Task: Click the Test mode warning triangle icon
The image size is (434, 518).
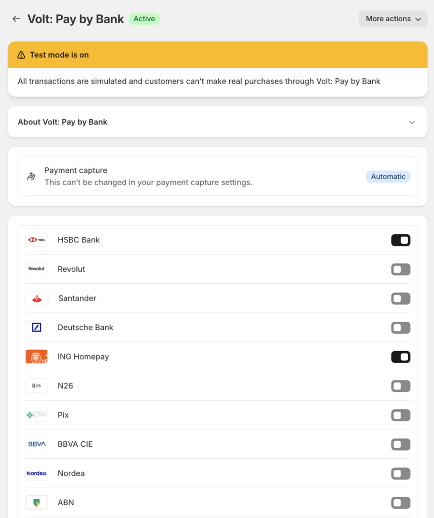Action: click(21, 55)
